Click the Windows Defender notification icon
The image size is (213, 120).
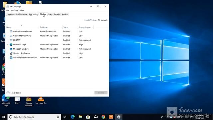click(11, 58)
